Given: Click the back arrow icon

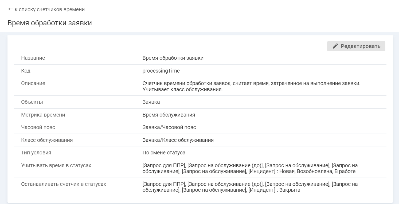Looking at the screenshot, I should [10, 9].
